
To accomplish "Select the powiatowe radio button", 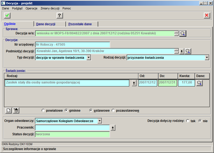I will pyautogui.click(x=43, y=110).
